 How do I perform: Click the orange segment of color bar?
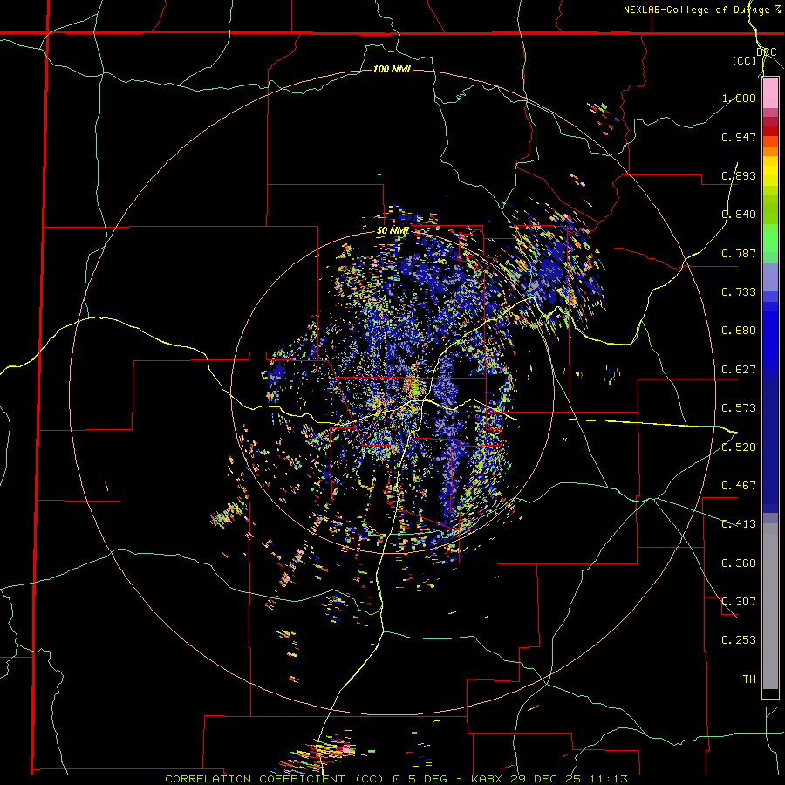click(770, 151)
